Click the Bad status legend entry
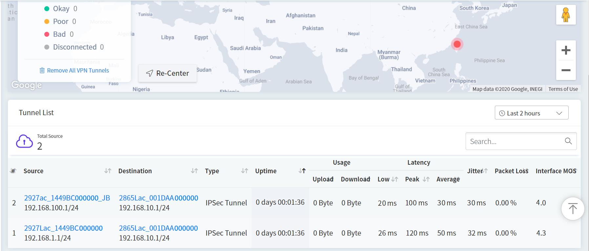The image size is (589, 251). coord(59,34)
